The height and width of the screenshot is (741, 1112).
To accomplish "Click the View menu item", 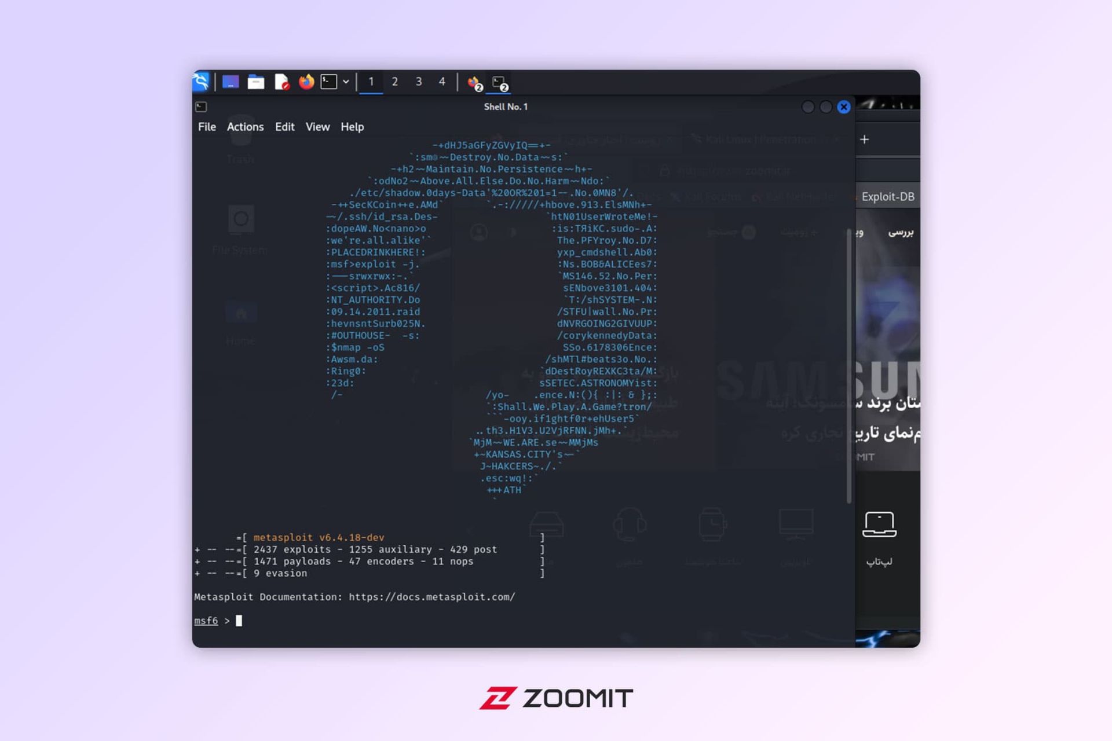I will point(317,126).
